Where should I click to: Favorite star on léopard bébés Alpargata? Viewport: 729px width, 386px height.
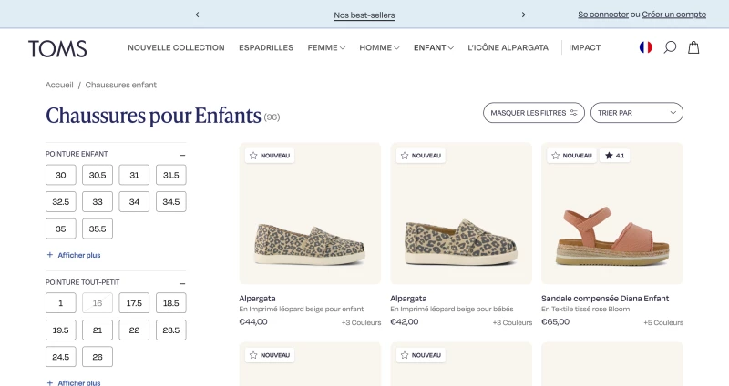(x=405, y=156)
